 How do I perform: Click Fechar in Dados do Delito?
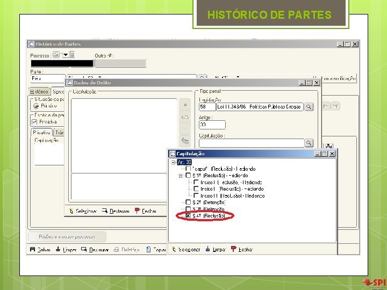[146, 211]
